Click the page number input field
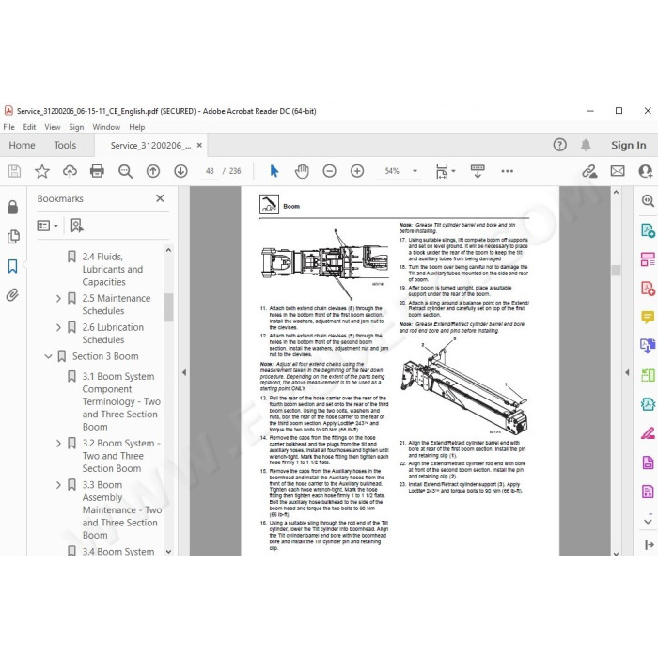658x658 pixels. pos(210,171)
